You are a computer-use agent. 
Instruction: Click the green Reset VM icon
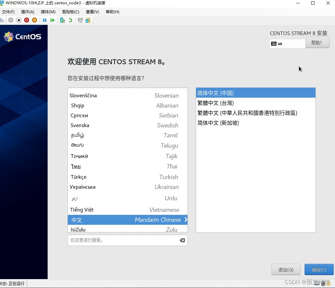pyautogui.click(x=53, y=20)
